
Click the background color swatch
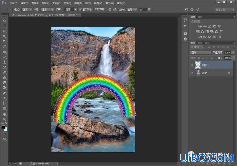[x=6, y=129]
